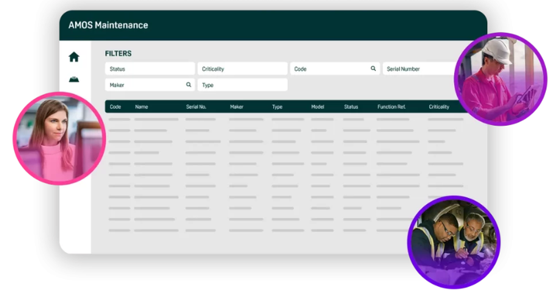
Task: Open the Home icon in sidebar
Action: tap(74, 57)
